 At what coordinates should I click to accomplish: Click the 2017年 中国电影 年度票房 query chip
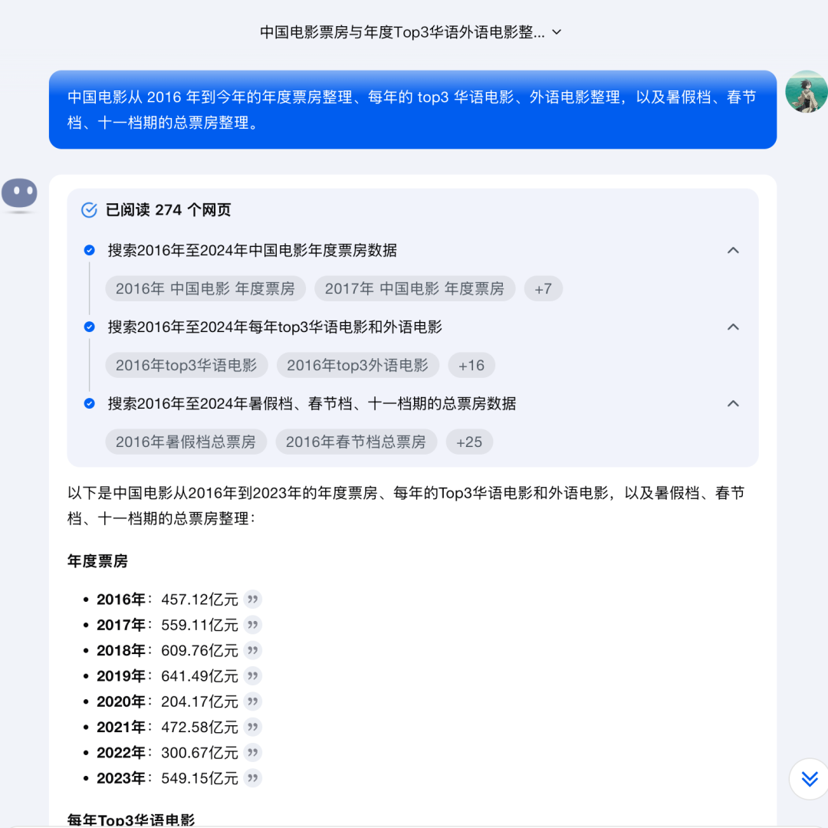(414, 289)
